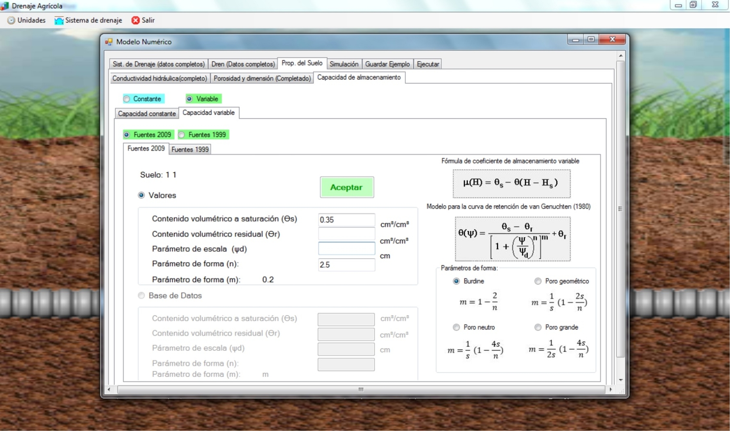730x431 pixels.
Task: Click the Modelo Numérico window title icon
Action: pyautogui.click(x=109, y=42)
